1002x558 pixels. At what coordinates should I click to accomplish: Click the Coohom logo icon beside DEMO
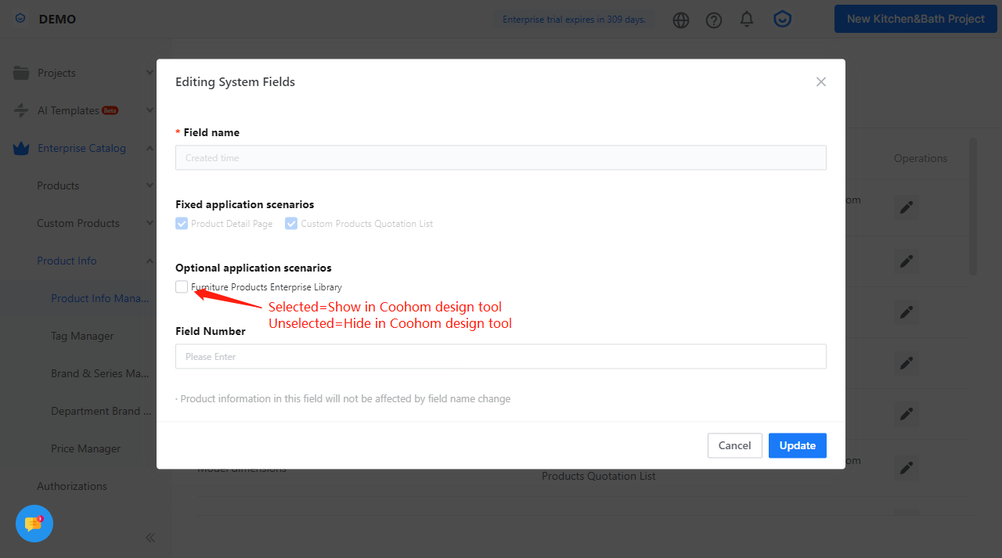tap(20, 19)
